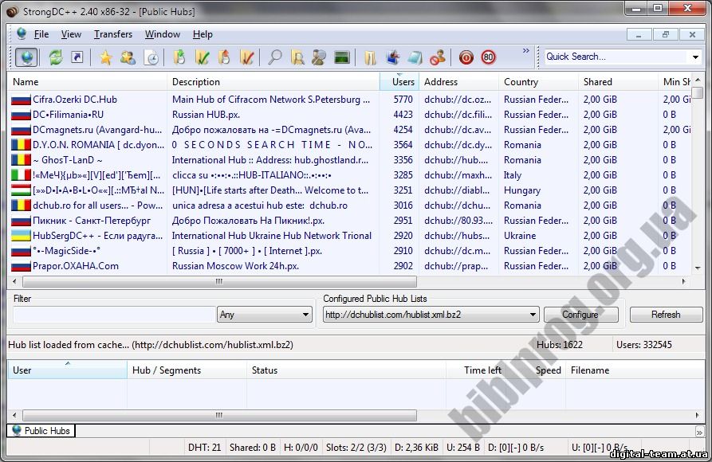Click "Slots: 2/2 (3/3)" in status bar
This screenshot has width=712, height=462.
[356, 448]
